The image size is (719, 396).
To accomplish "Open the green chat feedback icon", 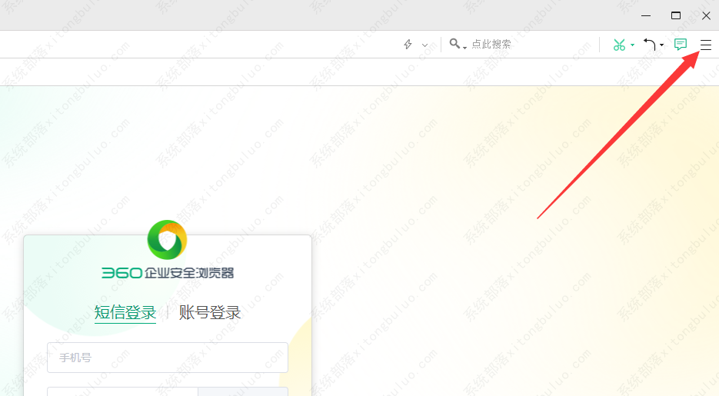I will (681, 45).
